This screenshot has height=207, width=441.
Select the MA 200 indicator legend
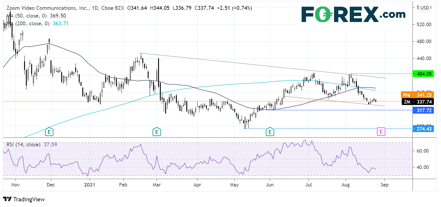[x=30, y=23]
